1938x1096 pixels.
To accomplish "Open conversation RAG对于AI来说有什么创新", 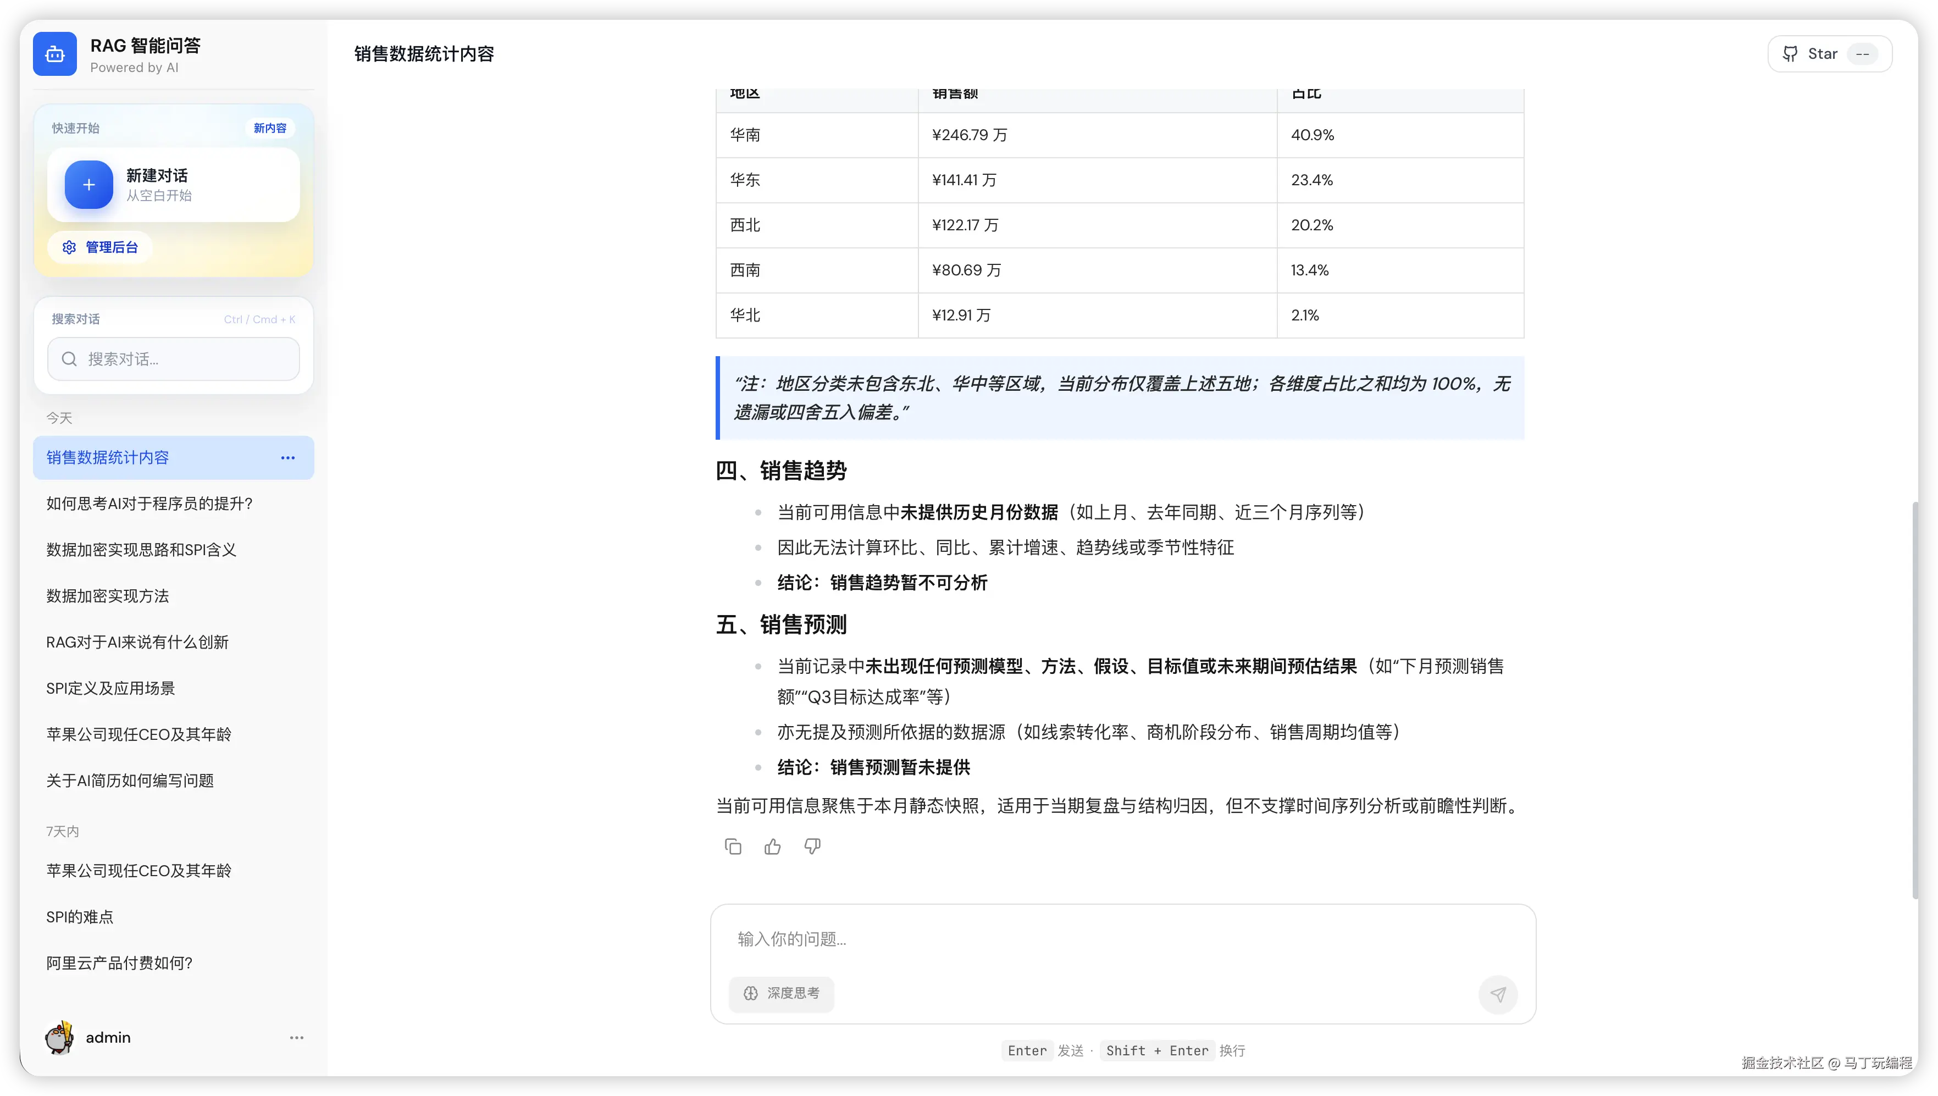I will click(137, 642).
